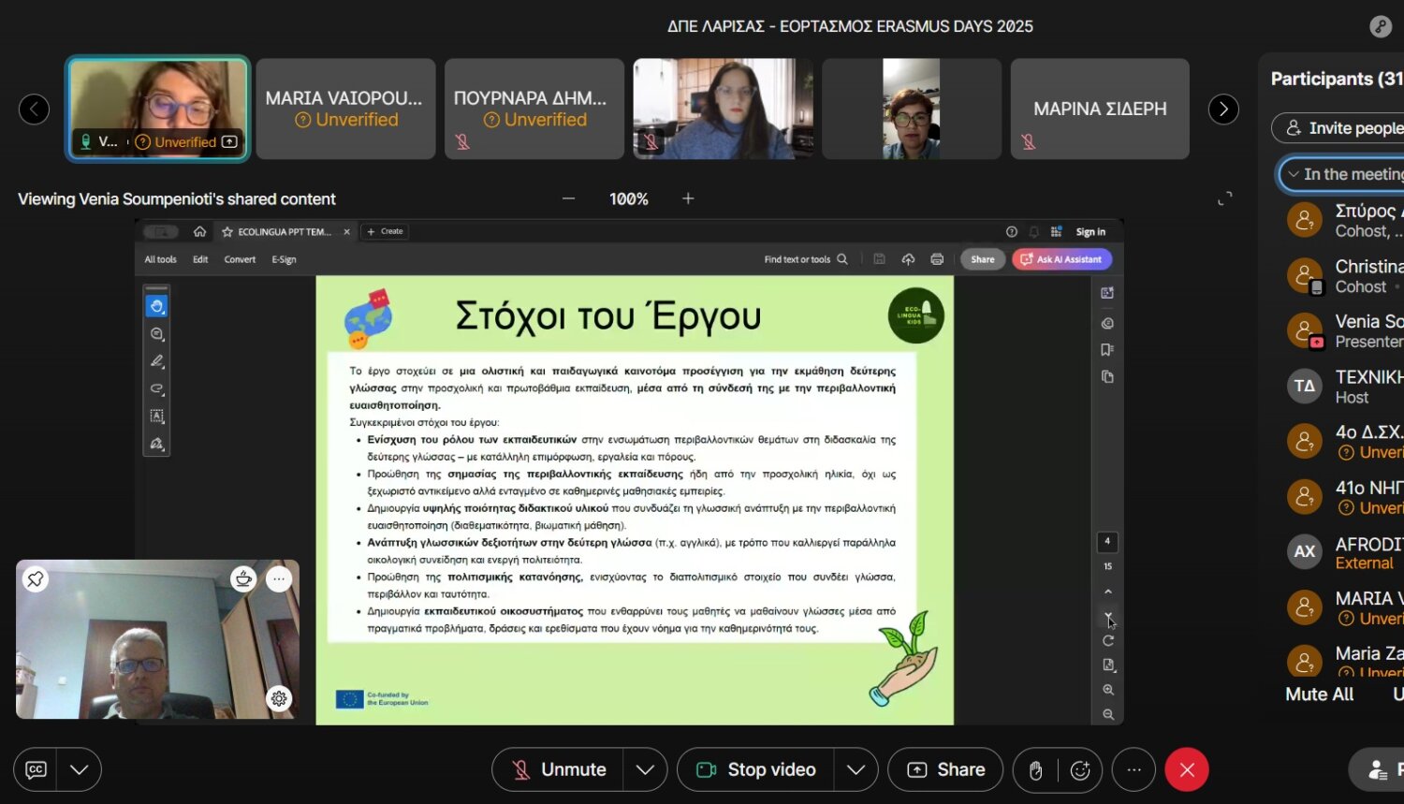Stop video camera

pyautogui.click(x=756, y=769)
